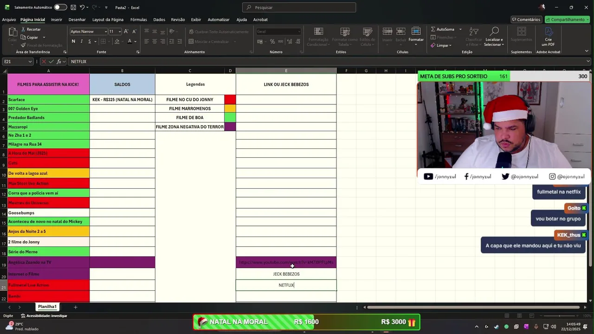594x334 pixels.
Task: Apply bold with the N button
Action: pos(73,41)
